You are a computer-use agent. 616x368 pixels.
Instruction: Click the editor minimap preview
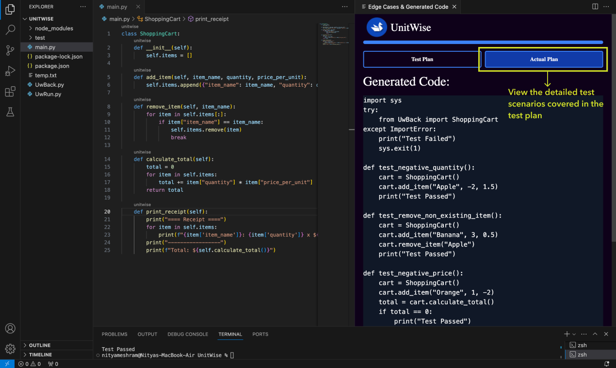point(334,34)
